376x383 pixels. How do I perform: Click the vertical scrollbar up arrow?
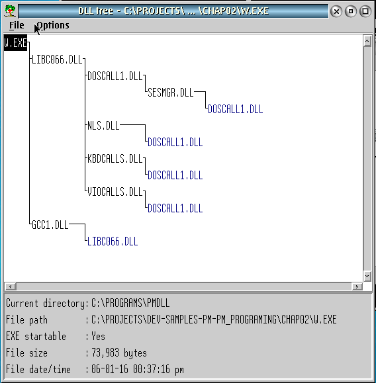[367, 41]
